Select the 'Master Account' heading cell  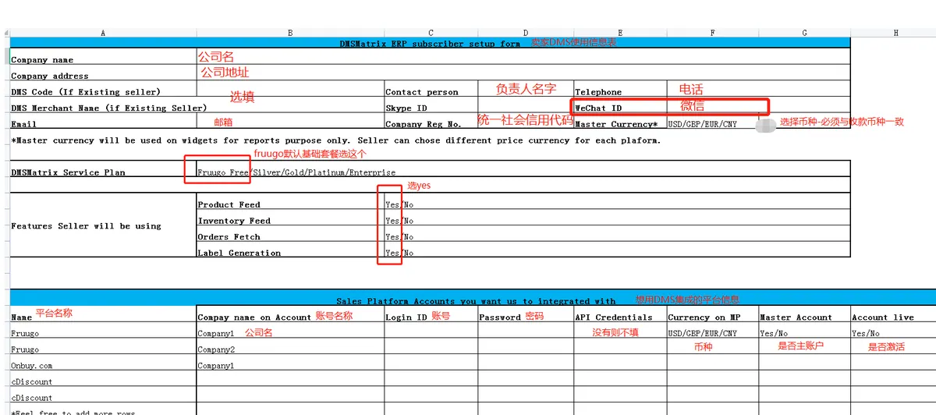804,314
